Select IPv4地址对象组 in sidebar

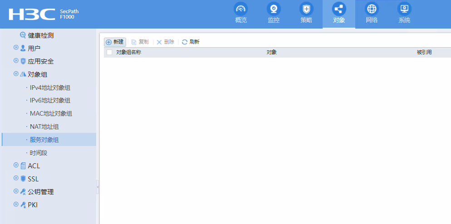pos(50,88)
